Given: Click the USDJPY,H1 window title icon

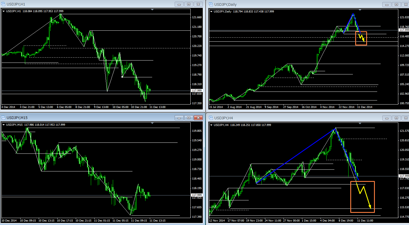Looking at the screenshot, I should click(x=3, y=4).
